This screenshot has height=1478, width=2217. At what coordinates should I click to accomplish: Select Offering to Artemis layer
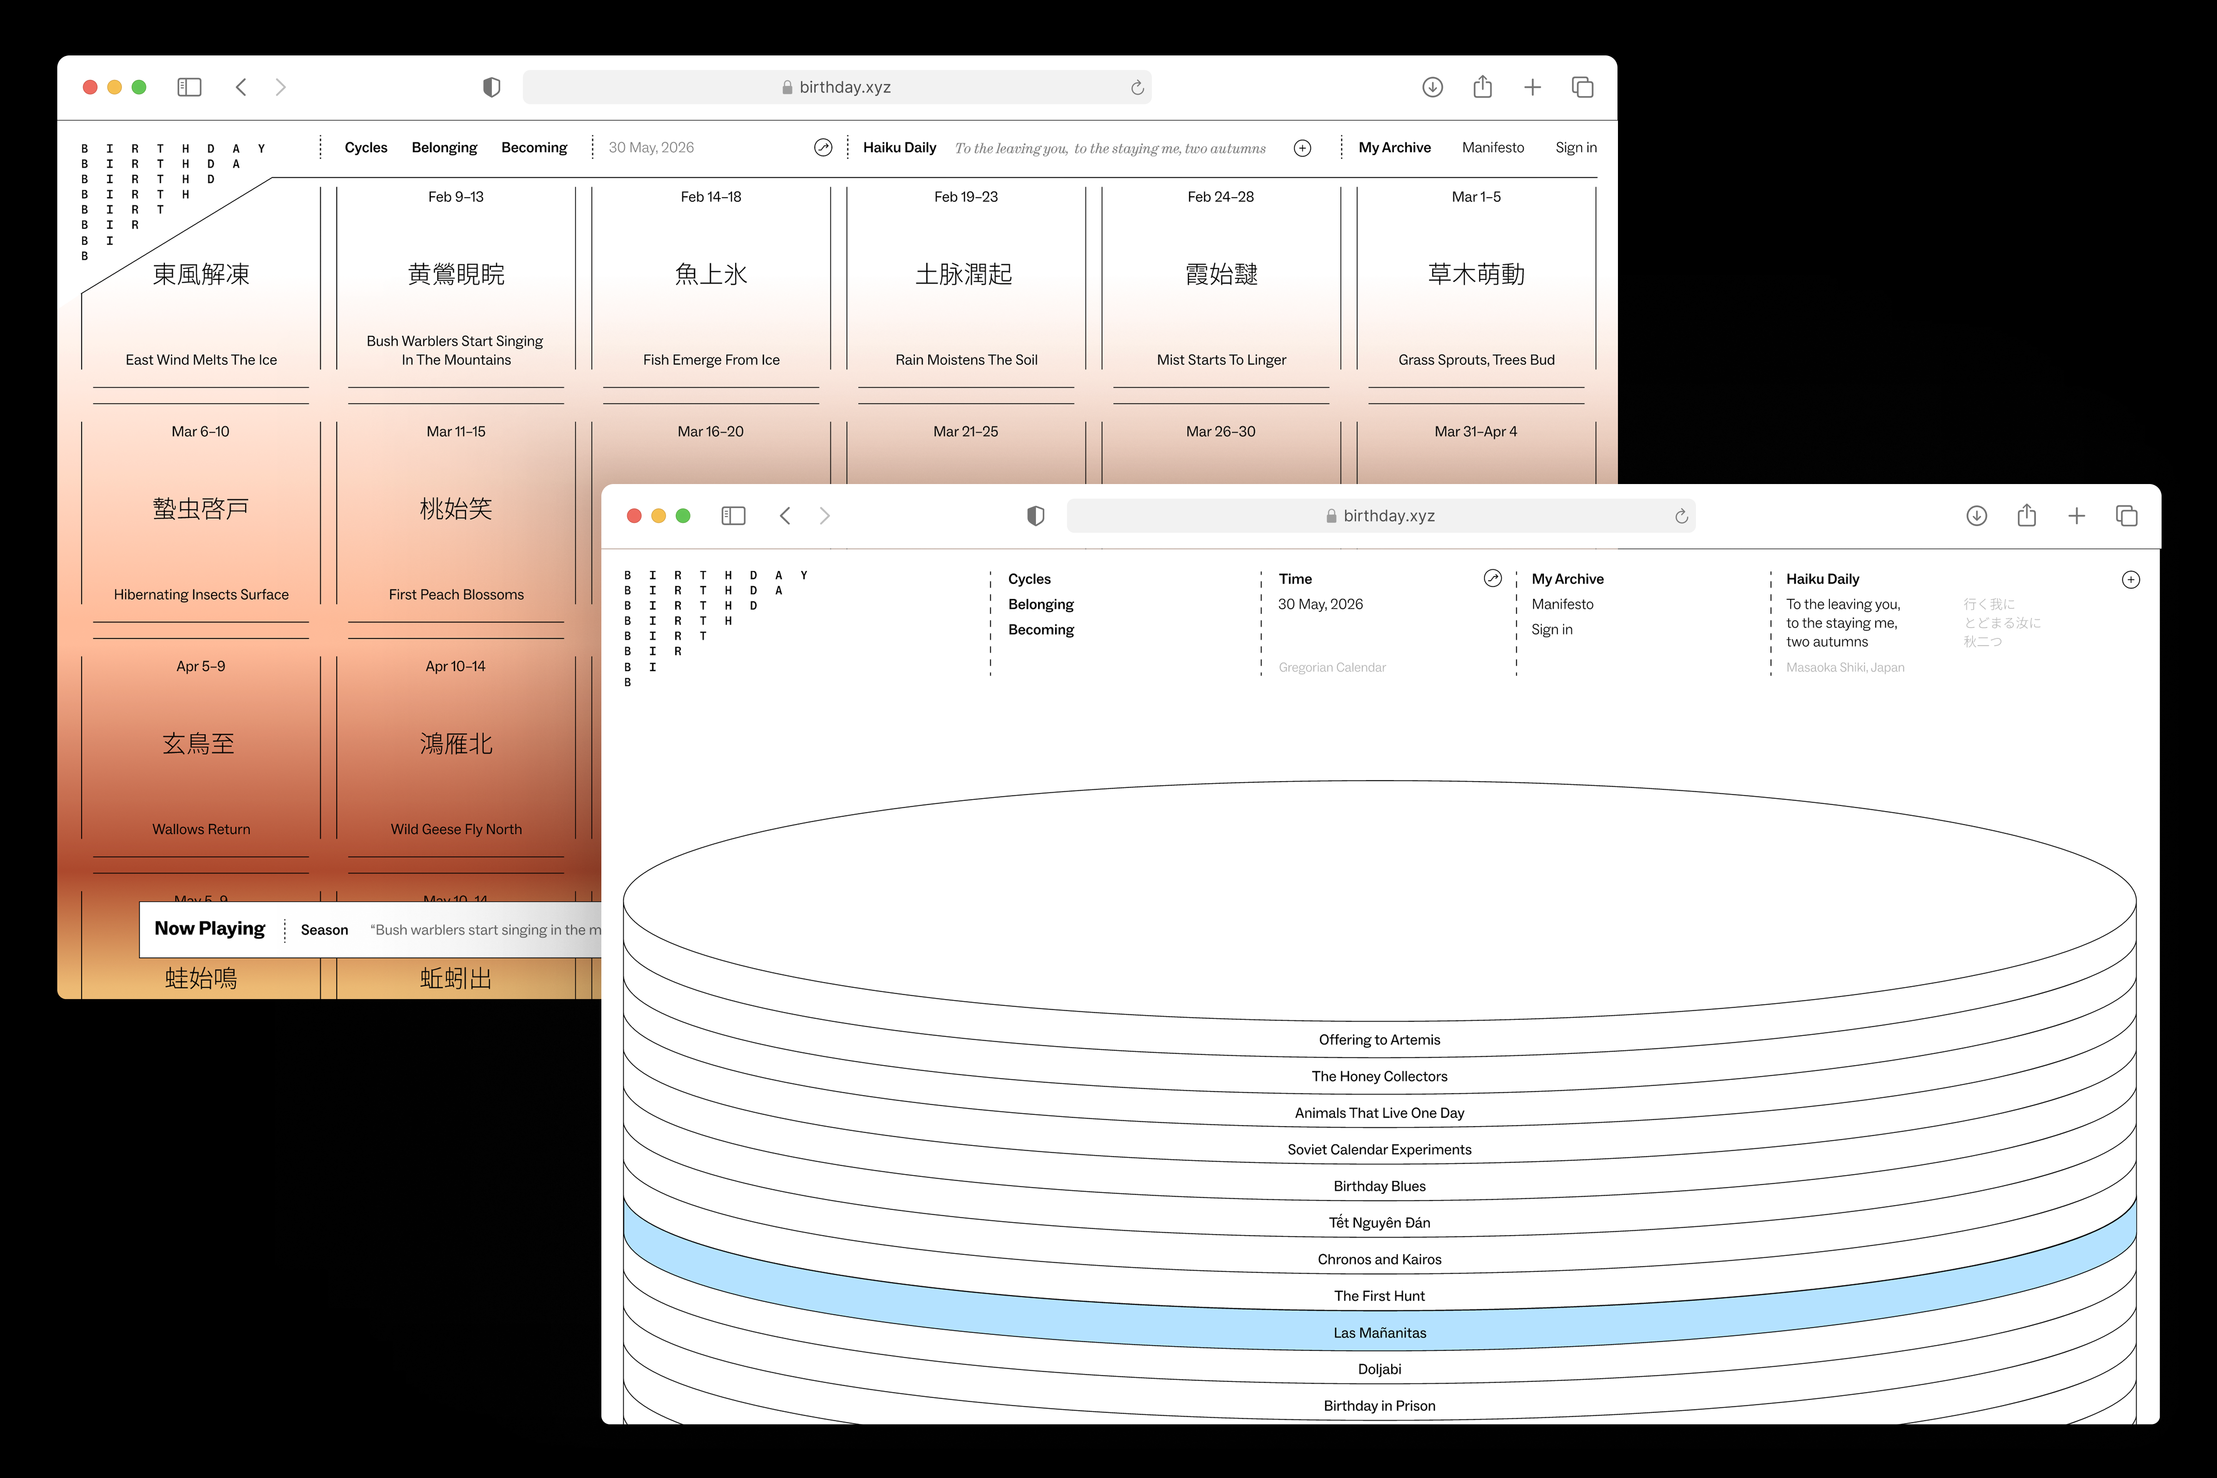point(1379,1040)
